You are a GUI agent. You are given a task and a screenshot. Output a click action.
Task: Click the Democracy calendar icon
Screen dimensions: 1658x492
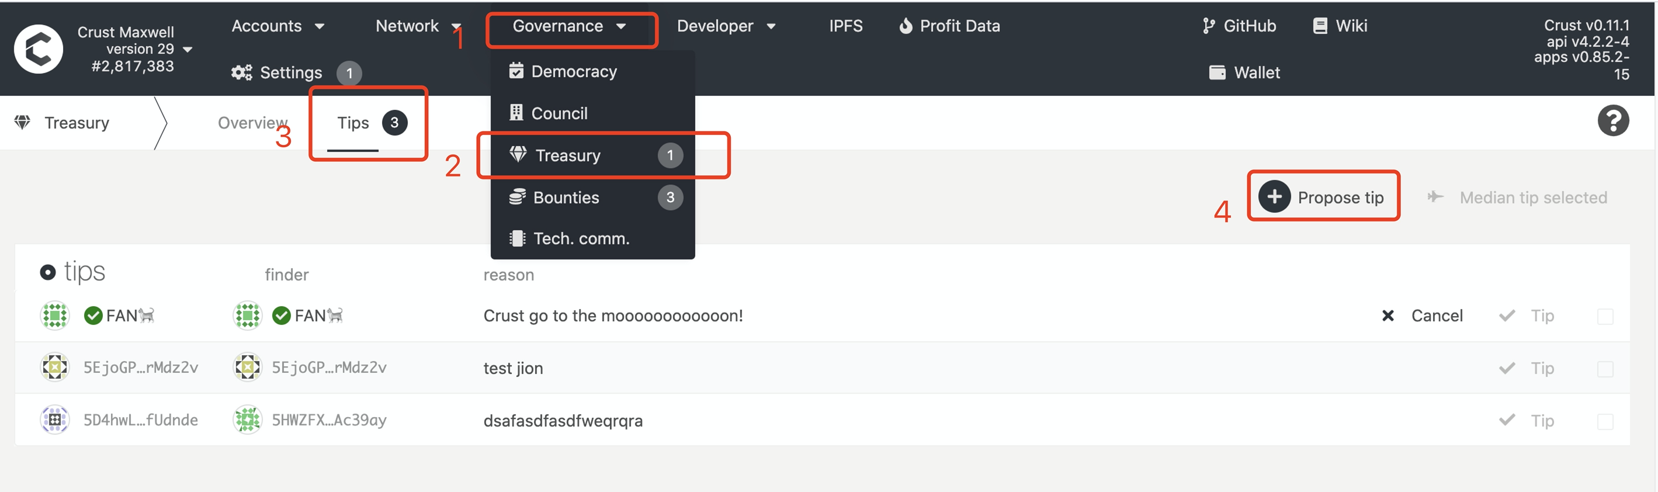coord(516,70)
